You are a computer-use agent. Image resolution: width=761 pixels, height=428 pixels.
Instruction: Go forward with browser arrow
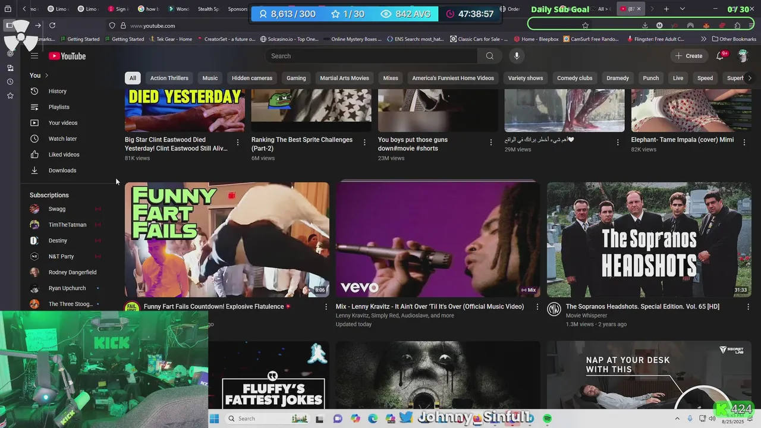click(38, 26)
